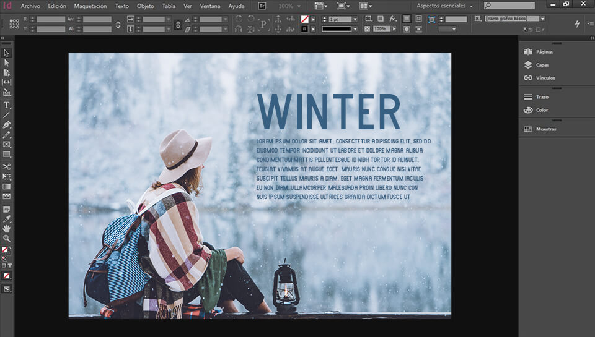The width and height of the screenshot is (595, 337).
Task: Open the Aspectos esenciales workspace dropdown
Action: (x=444, y=6)
